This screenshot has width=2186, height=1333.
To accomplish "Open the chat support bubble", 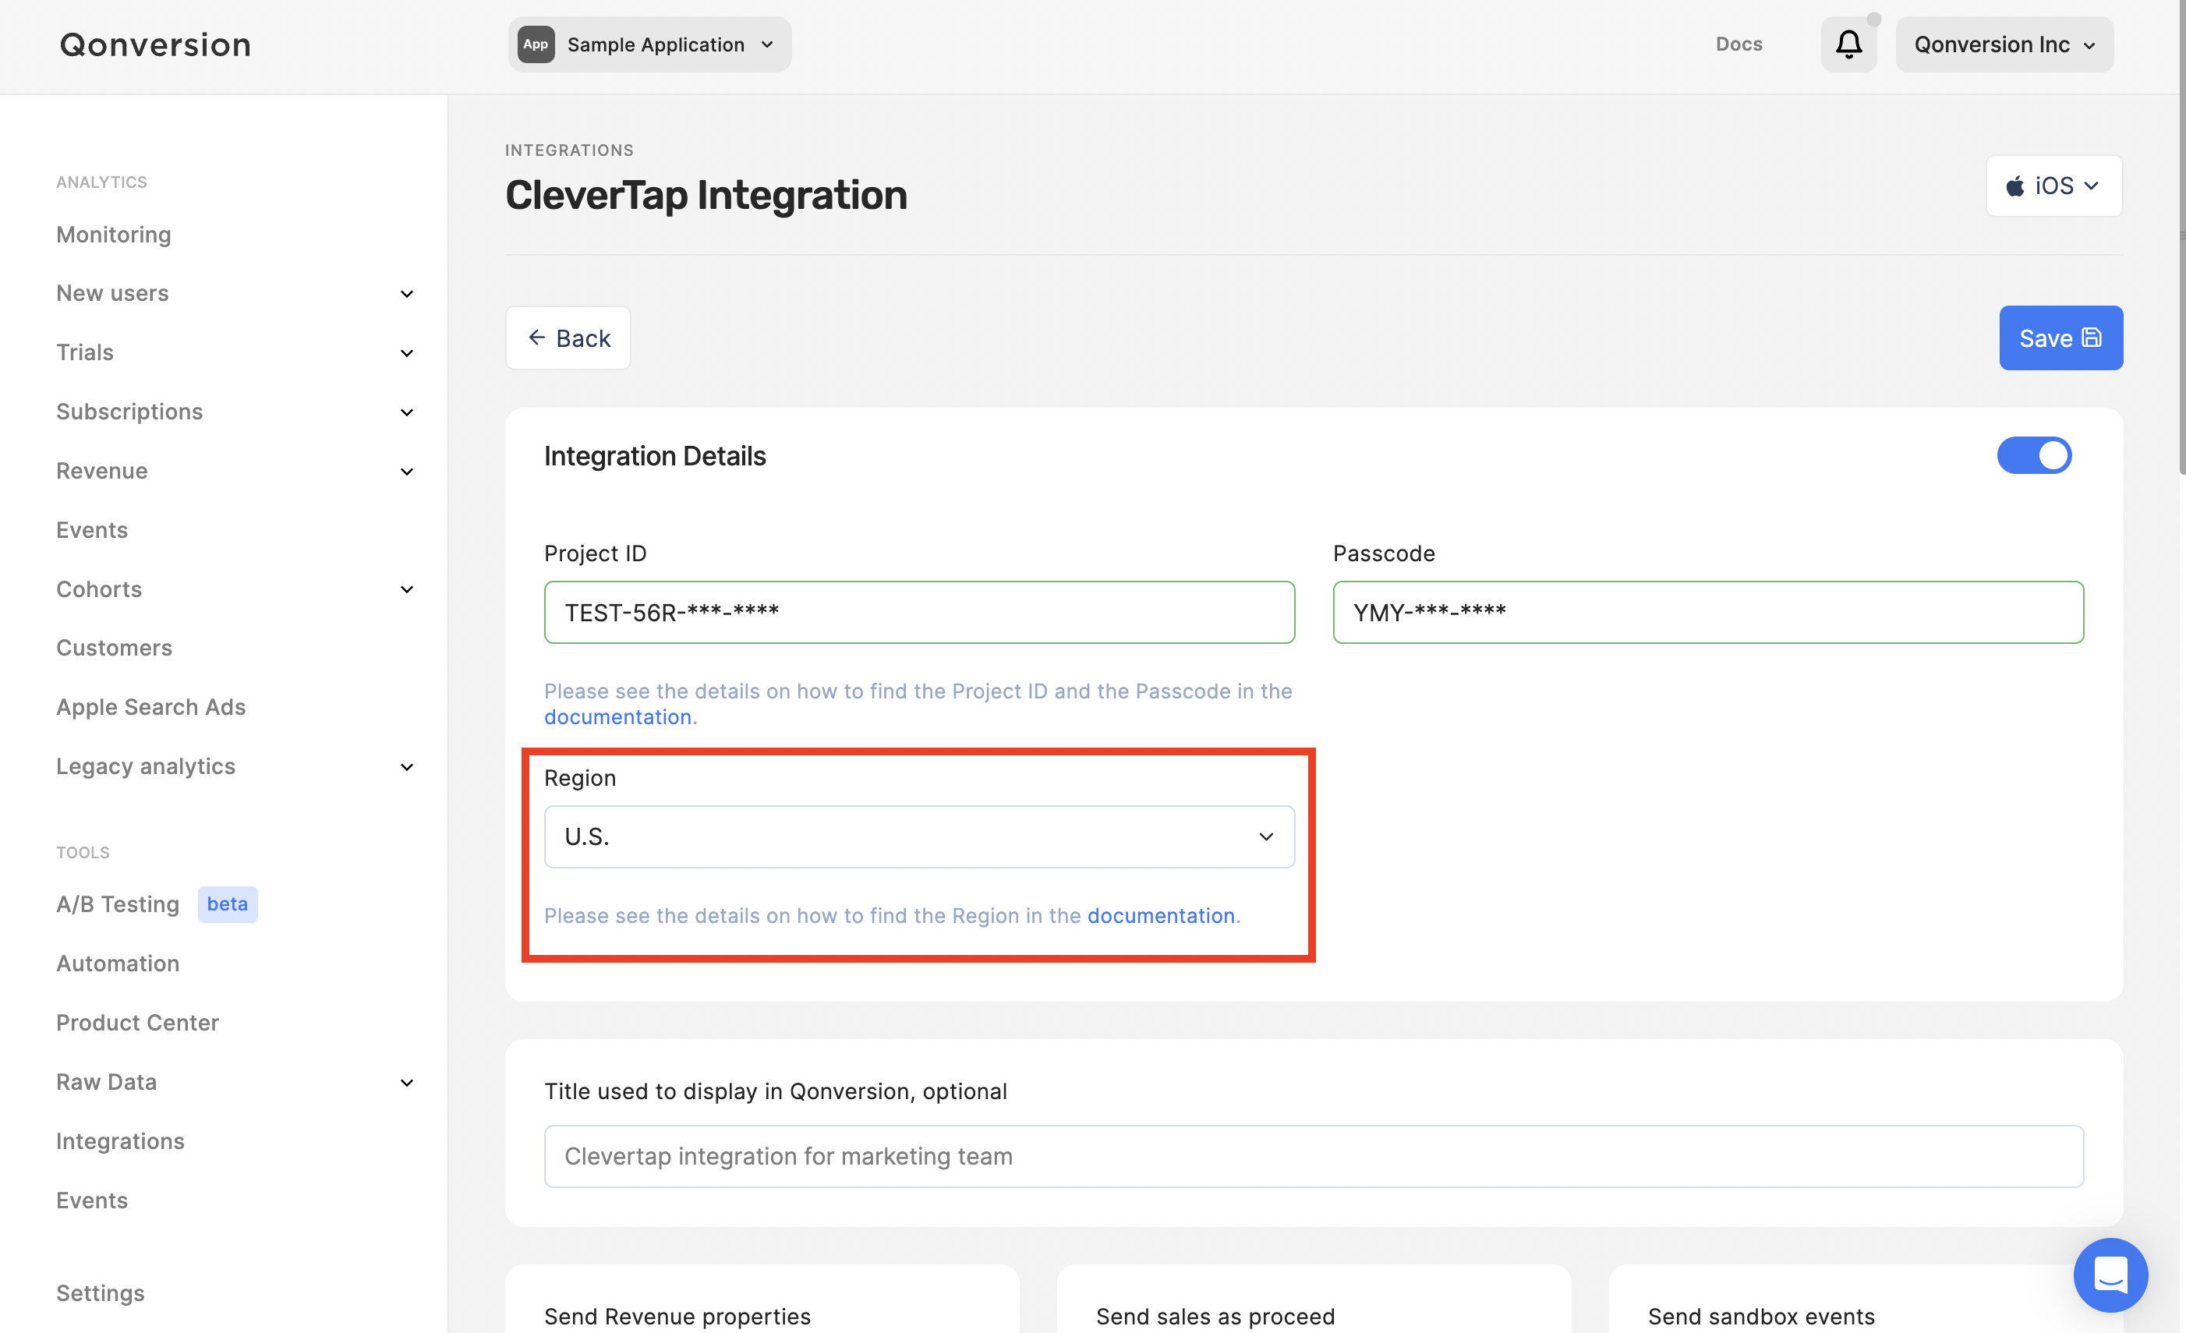I will click(2110, 1275).
